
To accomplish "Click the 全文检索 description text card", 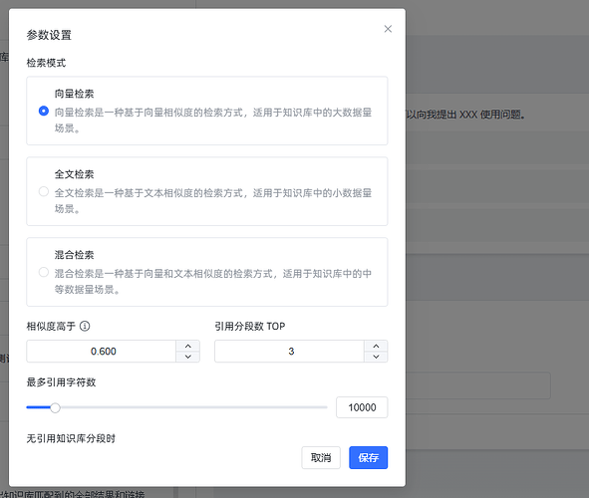I will pos(213,201).
